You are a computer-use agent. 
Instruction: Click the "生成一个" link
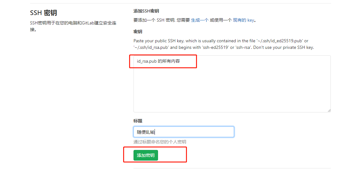click(x=199, y=20)
